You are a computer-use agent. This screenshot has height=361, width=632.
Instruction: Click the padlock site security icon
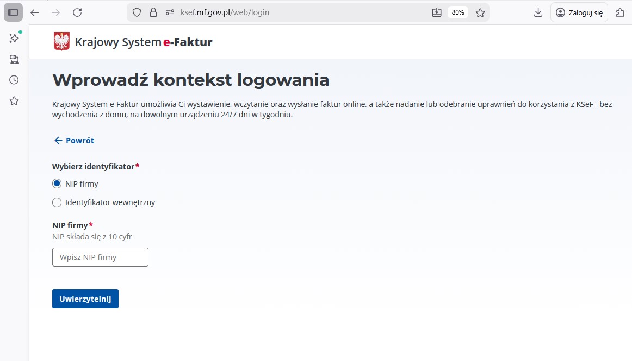click(x=153, y=12)
